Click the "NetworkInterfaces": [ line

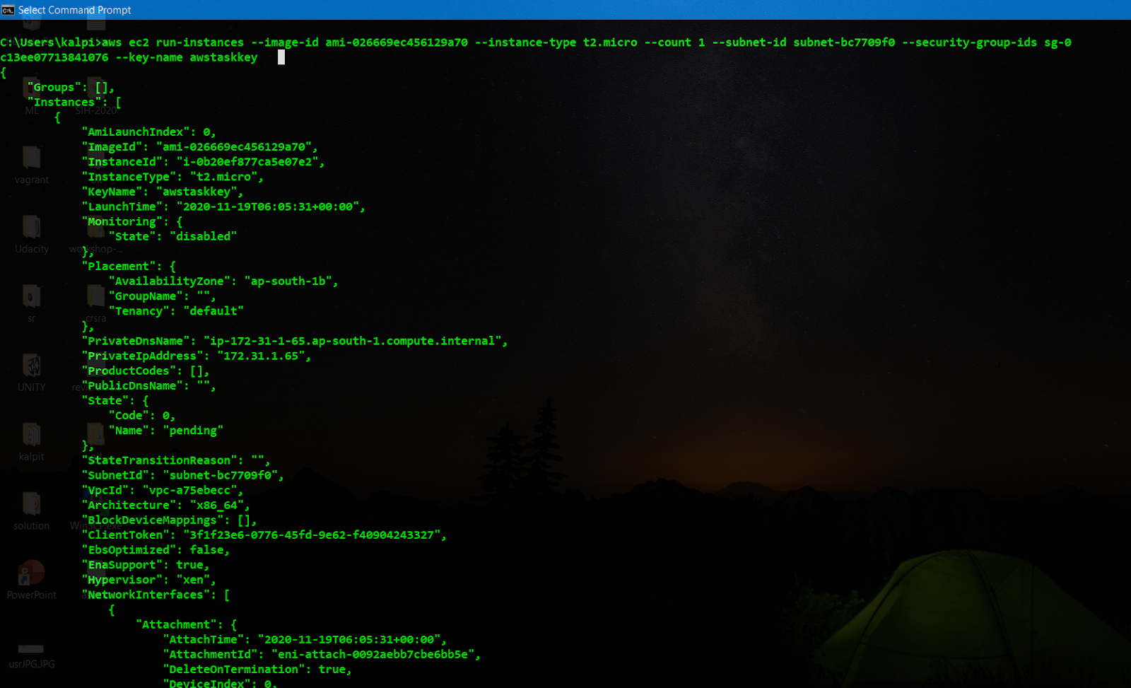[x=156, y=595]
